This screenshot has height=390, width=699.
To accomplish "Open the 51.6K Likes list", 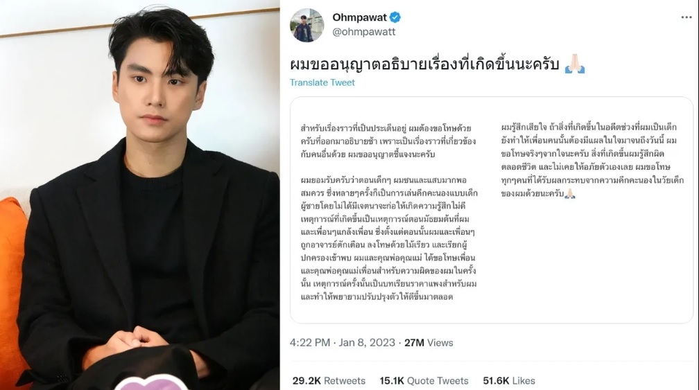I will pos(509,381).
